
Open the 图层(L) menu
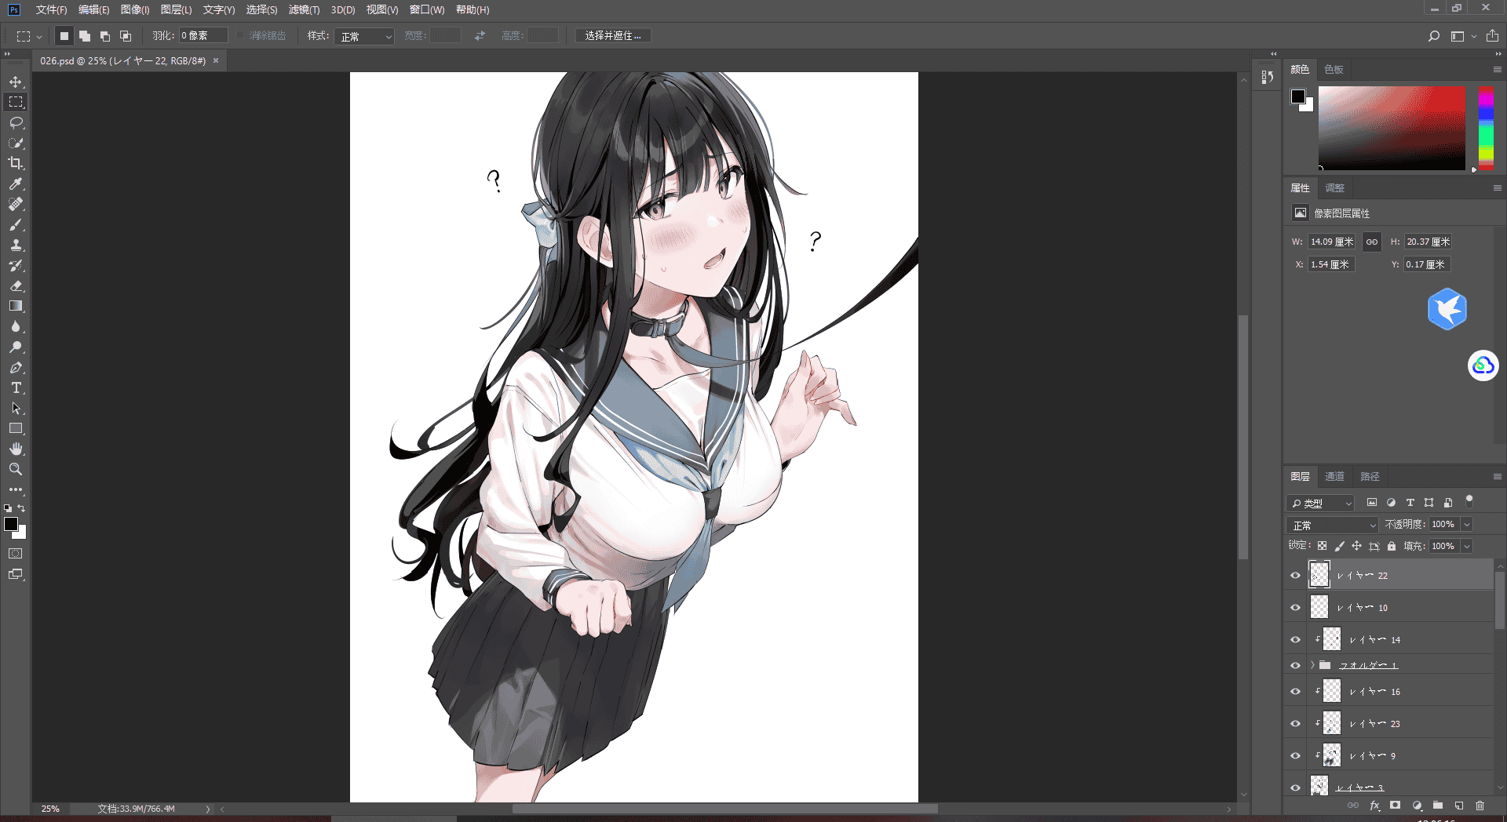tap(176, 10)
